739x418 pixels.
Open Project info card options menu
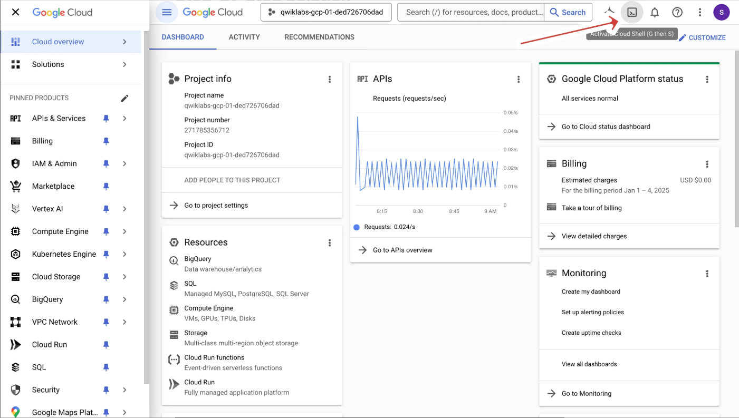[330, 79]
